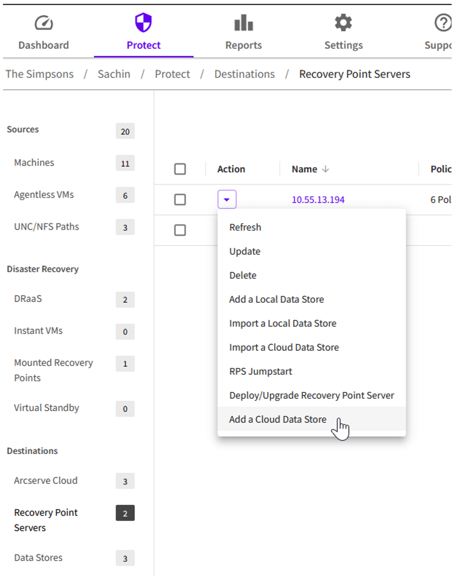The image size is (458, 578).
Task: Switch to the Settings tab label
Action: click(343, 45)
